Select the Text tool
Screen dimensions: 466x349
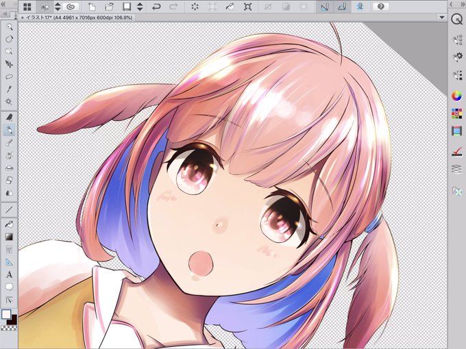click(9, 274)
